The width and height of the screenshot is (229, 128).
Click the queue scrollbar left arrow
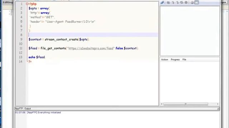click(161, 104)
